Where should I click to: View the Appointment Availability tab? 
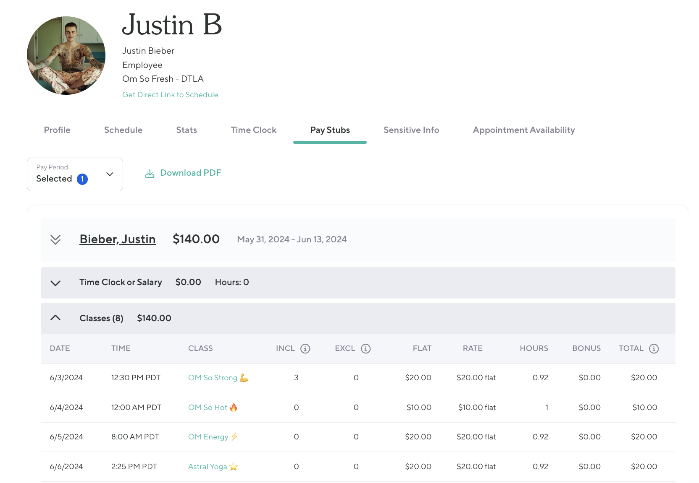coord(523,130)
